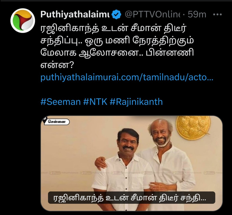The width and height of the screenshot is (232, 215).
Task: Open the tweet's photo preview card
Action: tap(131, 163)
